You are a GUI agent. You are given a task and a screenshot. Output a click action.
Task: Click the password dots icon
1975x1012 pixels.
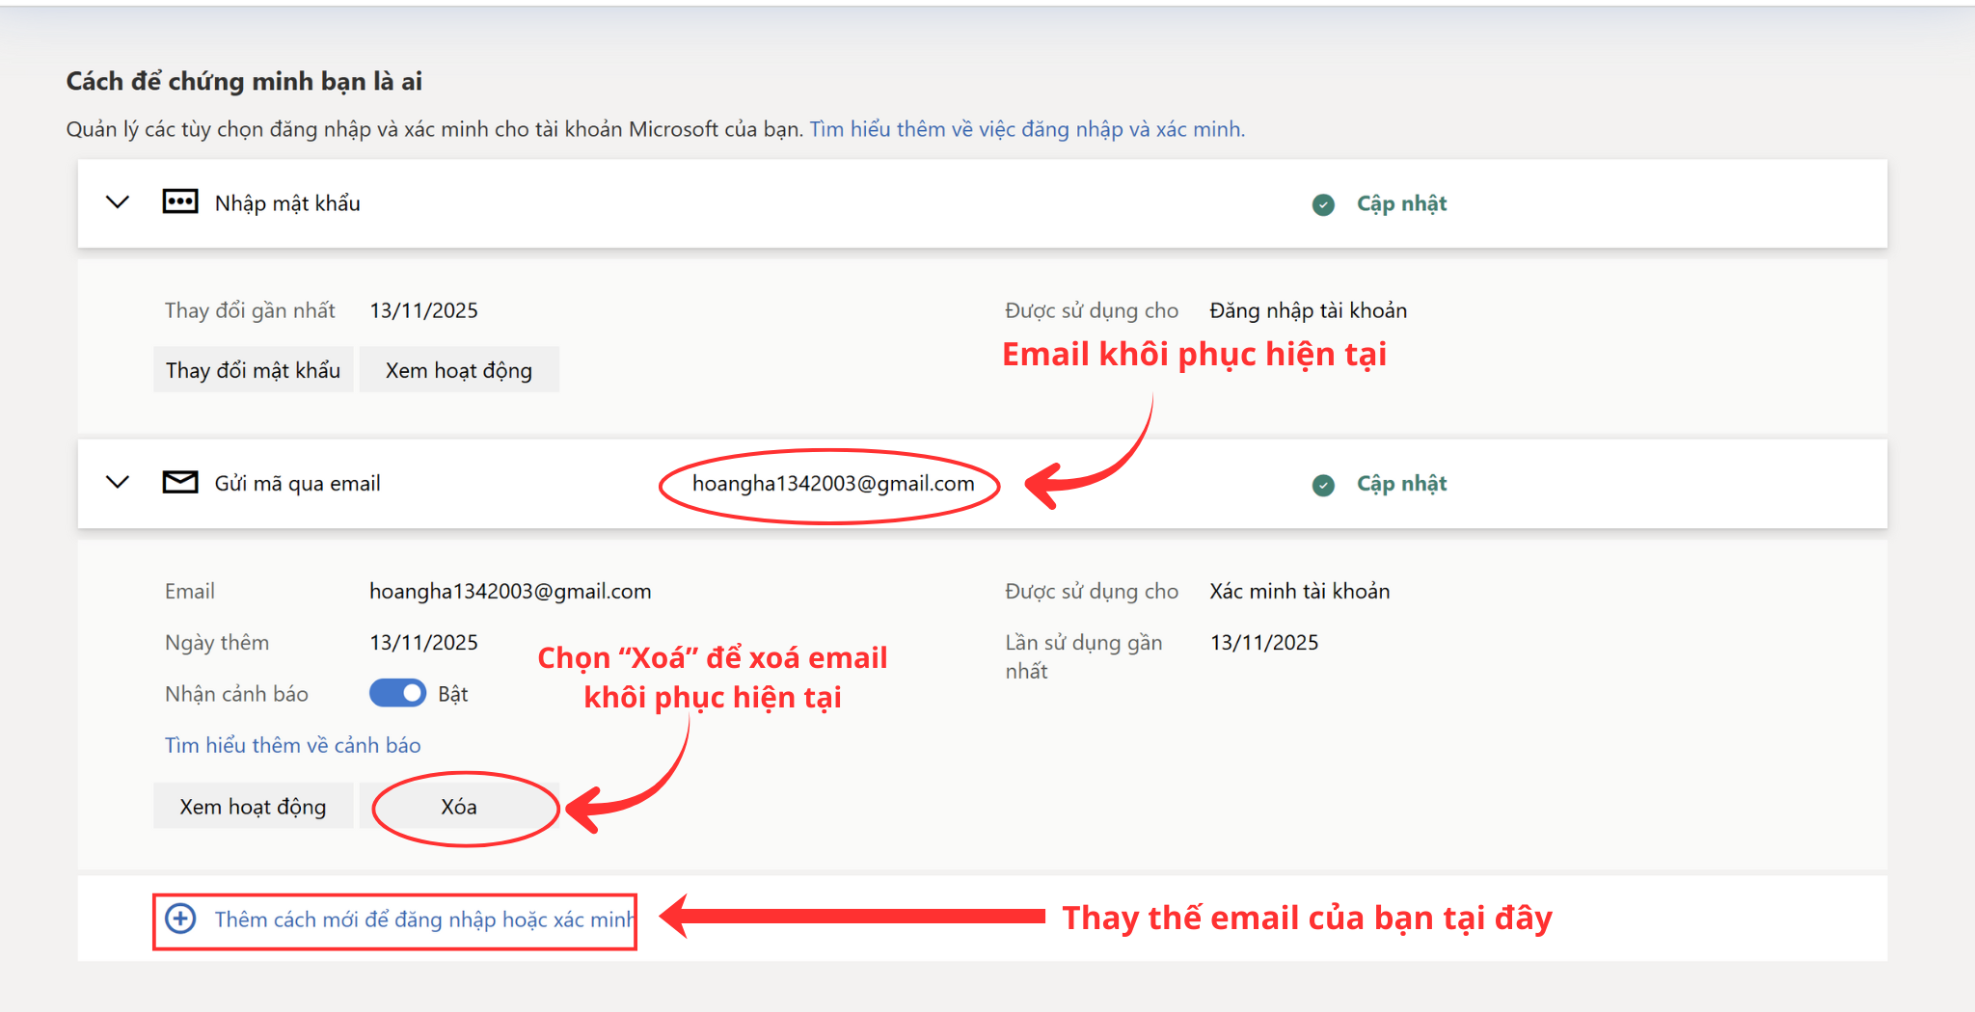click(x=180, y=201)
